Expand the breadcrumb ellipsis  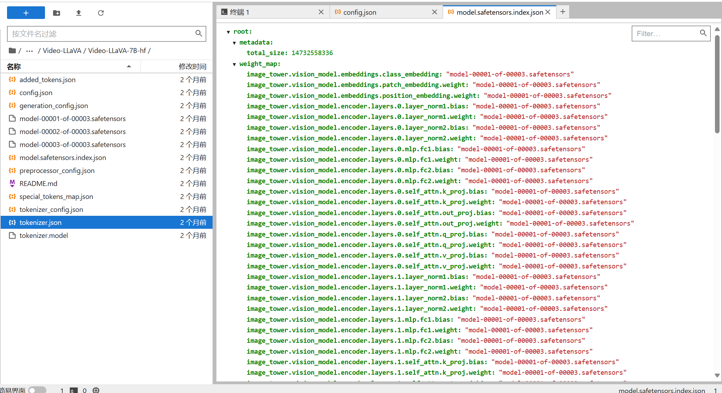click(30, 51)
